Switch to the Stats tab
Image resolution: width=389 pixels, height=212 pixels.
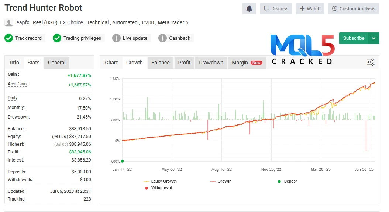[x=34, y=63]
